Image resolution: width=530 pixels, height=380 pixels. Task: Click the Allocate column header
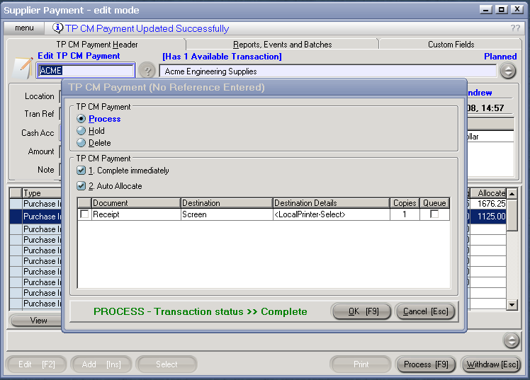coord(488,193)
